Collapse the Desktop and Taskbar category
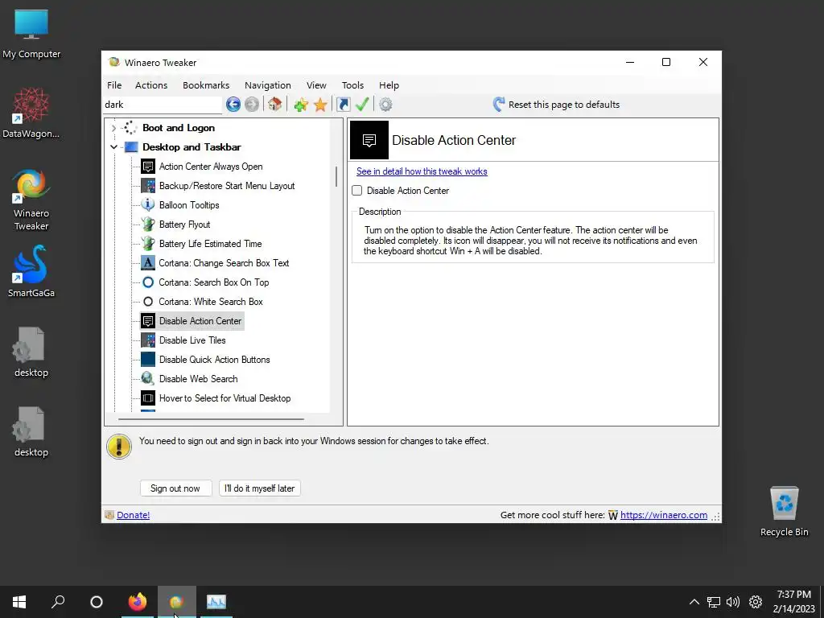Viewport: 824px width, 618px height. click(x=113, y=147)
